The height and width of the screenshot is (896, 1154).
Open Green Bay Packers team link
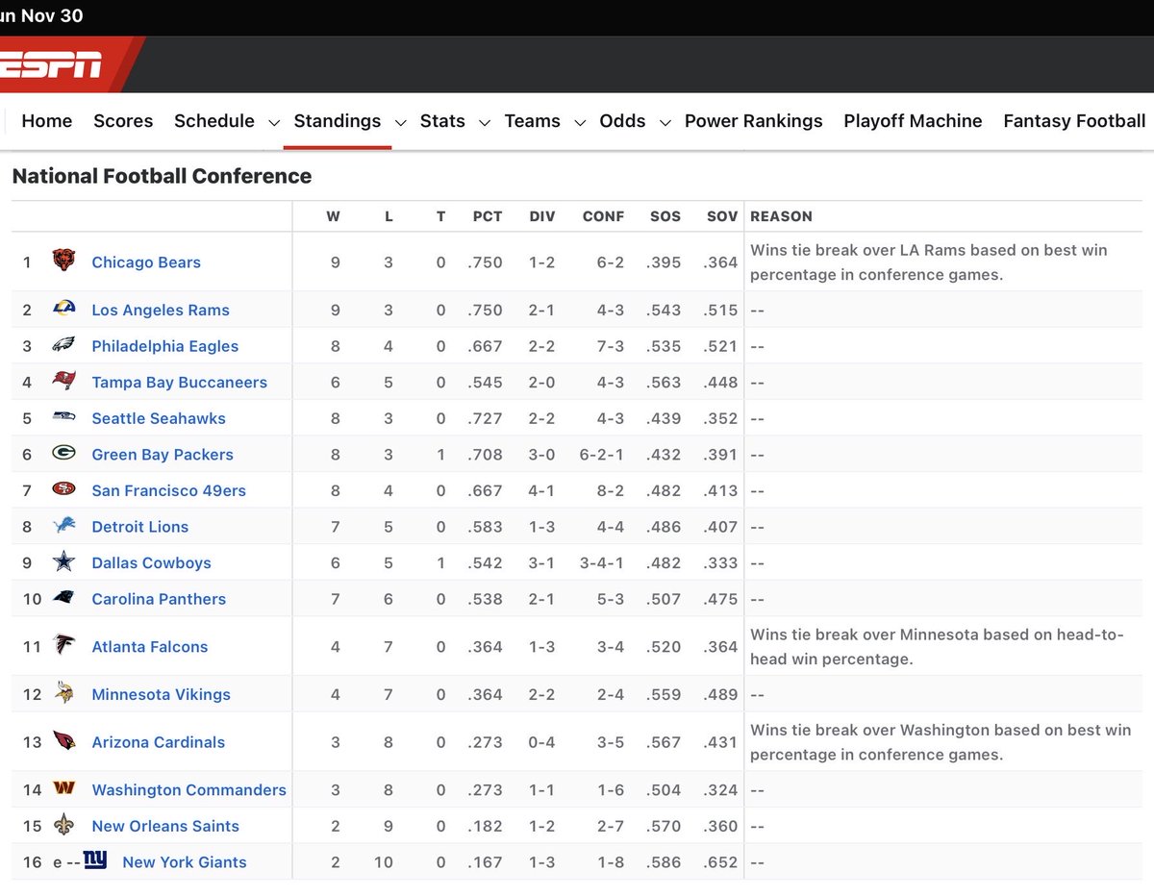coord(163,454)
